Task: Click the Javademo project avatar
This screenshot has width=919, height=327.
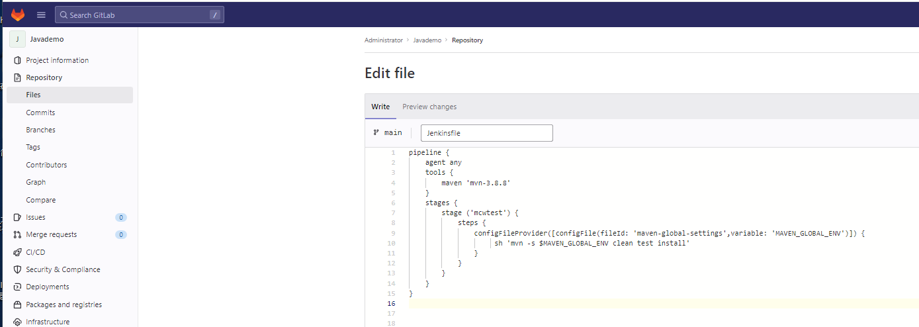Action: pyautogui.click(x=17, y=39)
